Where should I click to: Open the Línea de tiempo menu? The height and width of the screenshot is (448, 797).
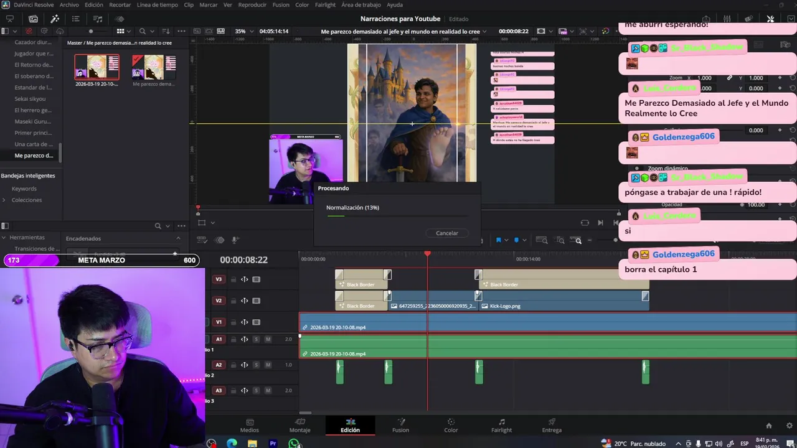157,4
